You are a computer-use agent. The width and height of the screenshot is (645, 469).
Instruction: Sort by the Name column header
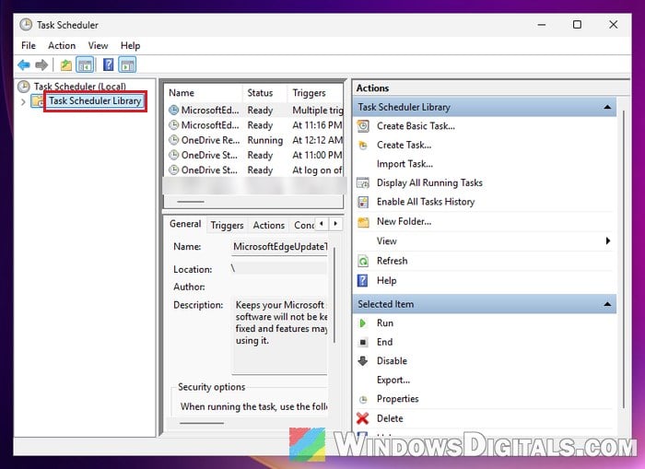tap(204, 93)
